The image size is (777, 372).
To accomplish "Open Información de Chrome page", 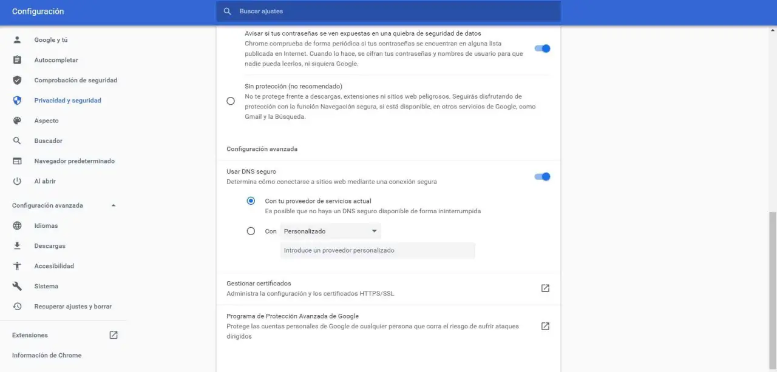I will click(x=47, y=355).
